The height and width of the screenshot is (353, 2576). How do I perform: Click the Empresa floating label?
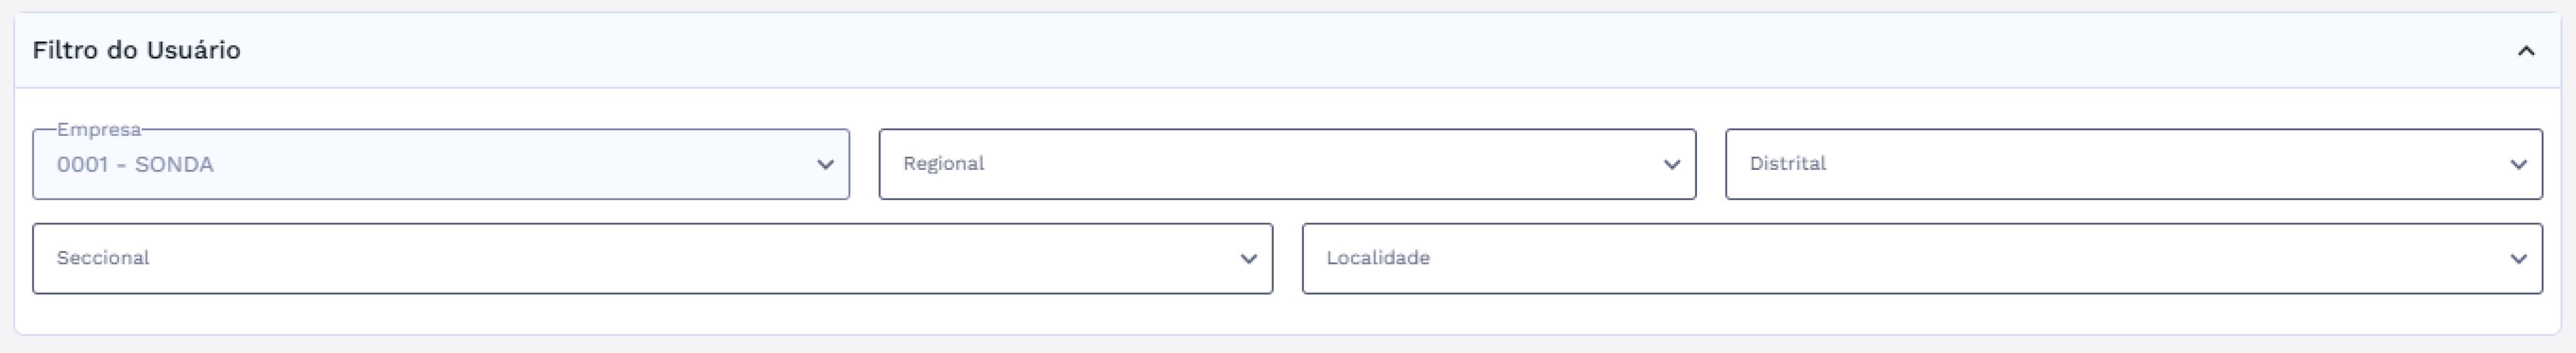point(98,129)
